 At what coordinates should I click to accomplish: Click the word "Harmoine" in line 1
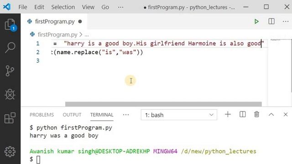[x=202, y=44]
